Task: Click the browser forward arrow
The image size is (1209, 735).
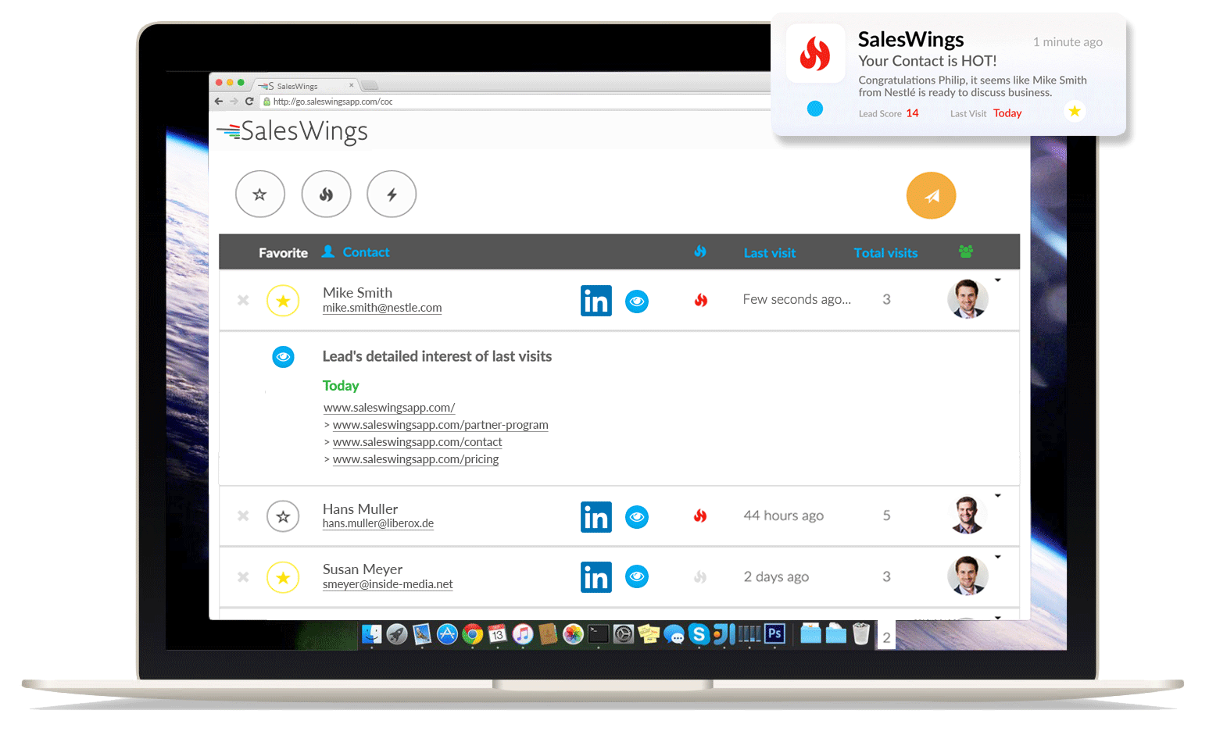Action: pos(234,102)
